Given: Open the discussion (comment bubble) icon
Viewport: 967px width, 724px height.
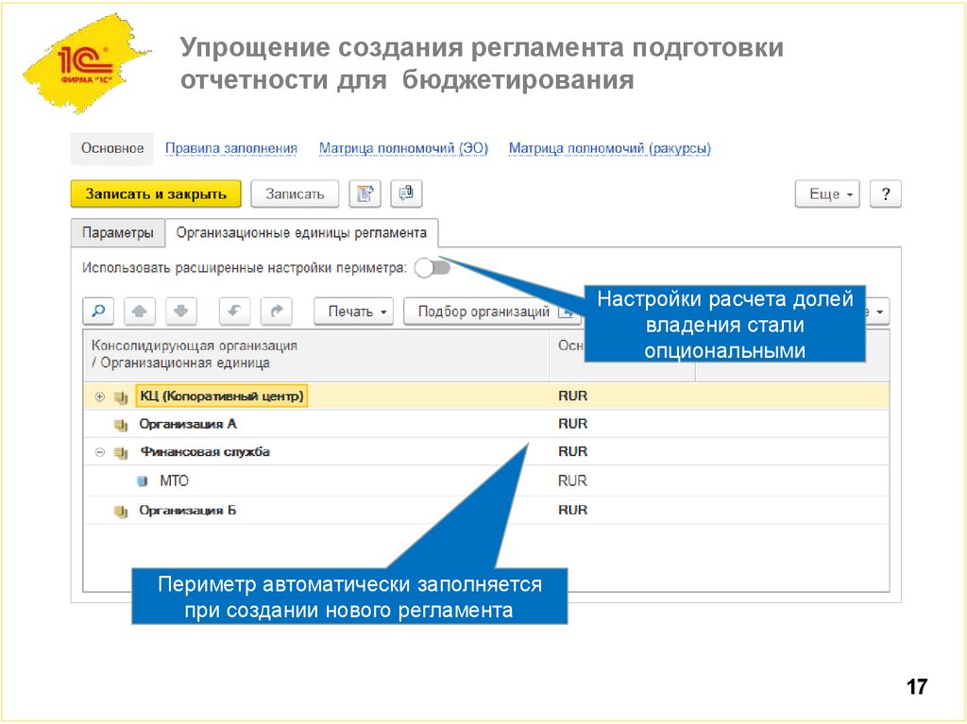Looking at the screenshot, I should 406,193.
